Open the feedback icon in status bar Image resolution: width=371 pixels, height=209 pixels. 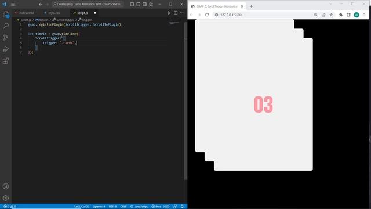[x=175, y=207]
